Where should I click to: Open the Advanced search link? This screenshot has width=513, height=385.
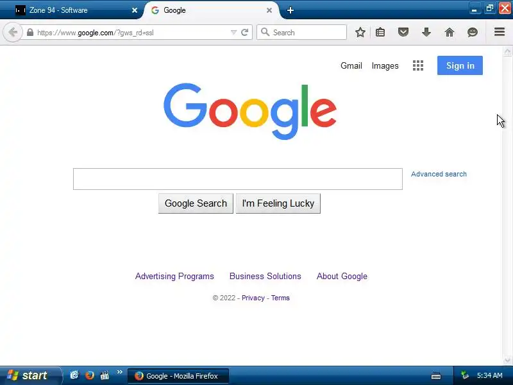(439, 174)
